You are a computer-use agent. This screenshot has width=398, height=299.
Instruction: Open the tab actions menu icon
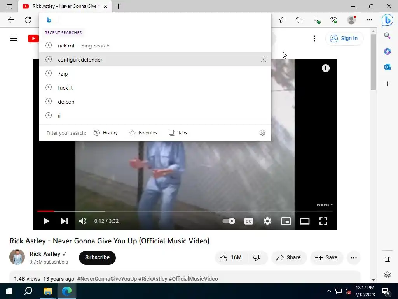coord(9,6)
